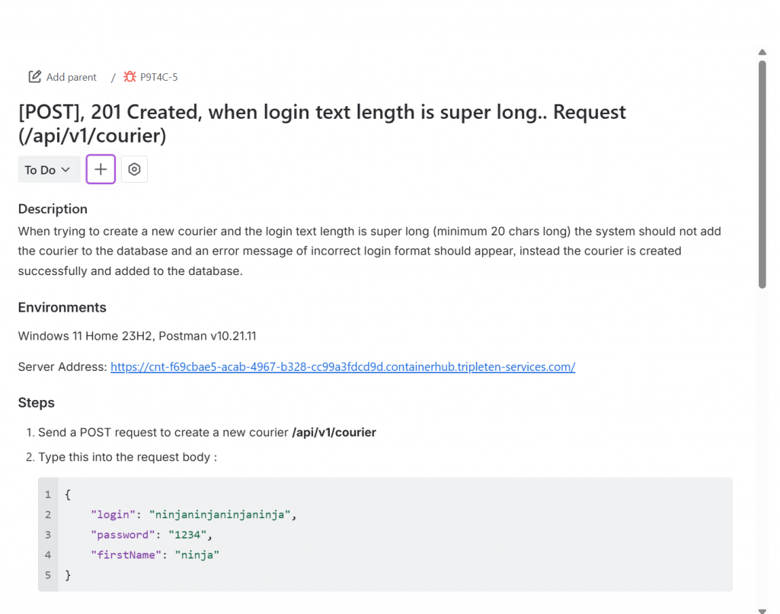Click the red bug issue type icon
Image resolution: width=780 pixels, height=614 pixels.
click(129, 77)
